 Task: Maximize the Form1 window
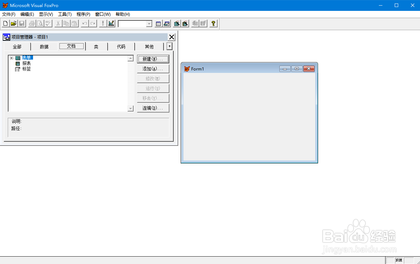click(x=297, y=69)
